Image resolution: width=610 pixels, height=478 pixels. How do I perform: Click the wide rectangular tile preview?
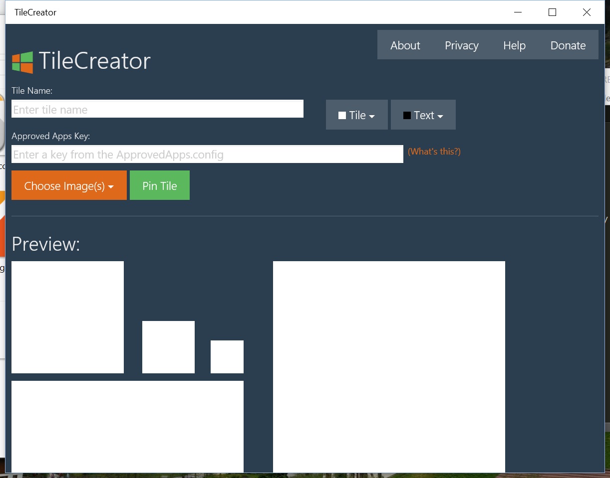point(127,426)
